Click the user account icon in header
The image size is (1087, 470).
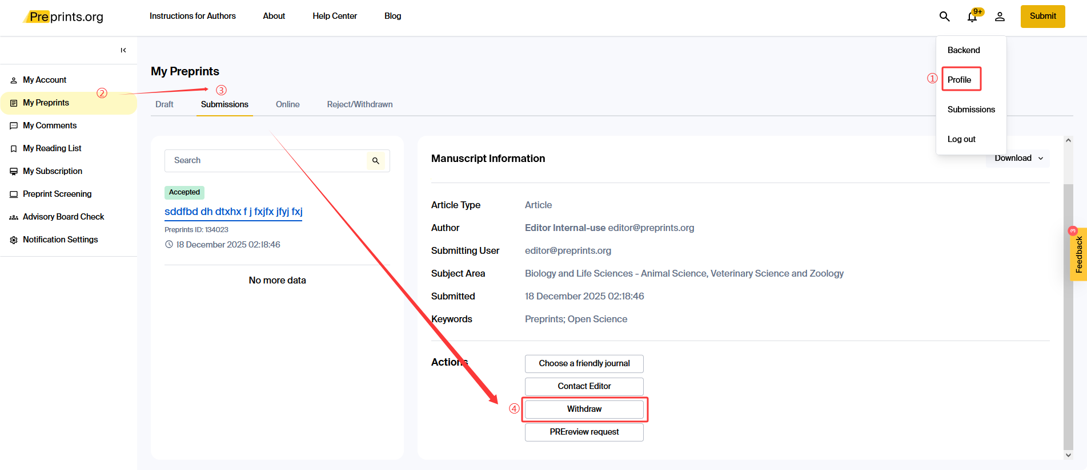pyautogui.click(x=1000, y=17)
